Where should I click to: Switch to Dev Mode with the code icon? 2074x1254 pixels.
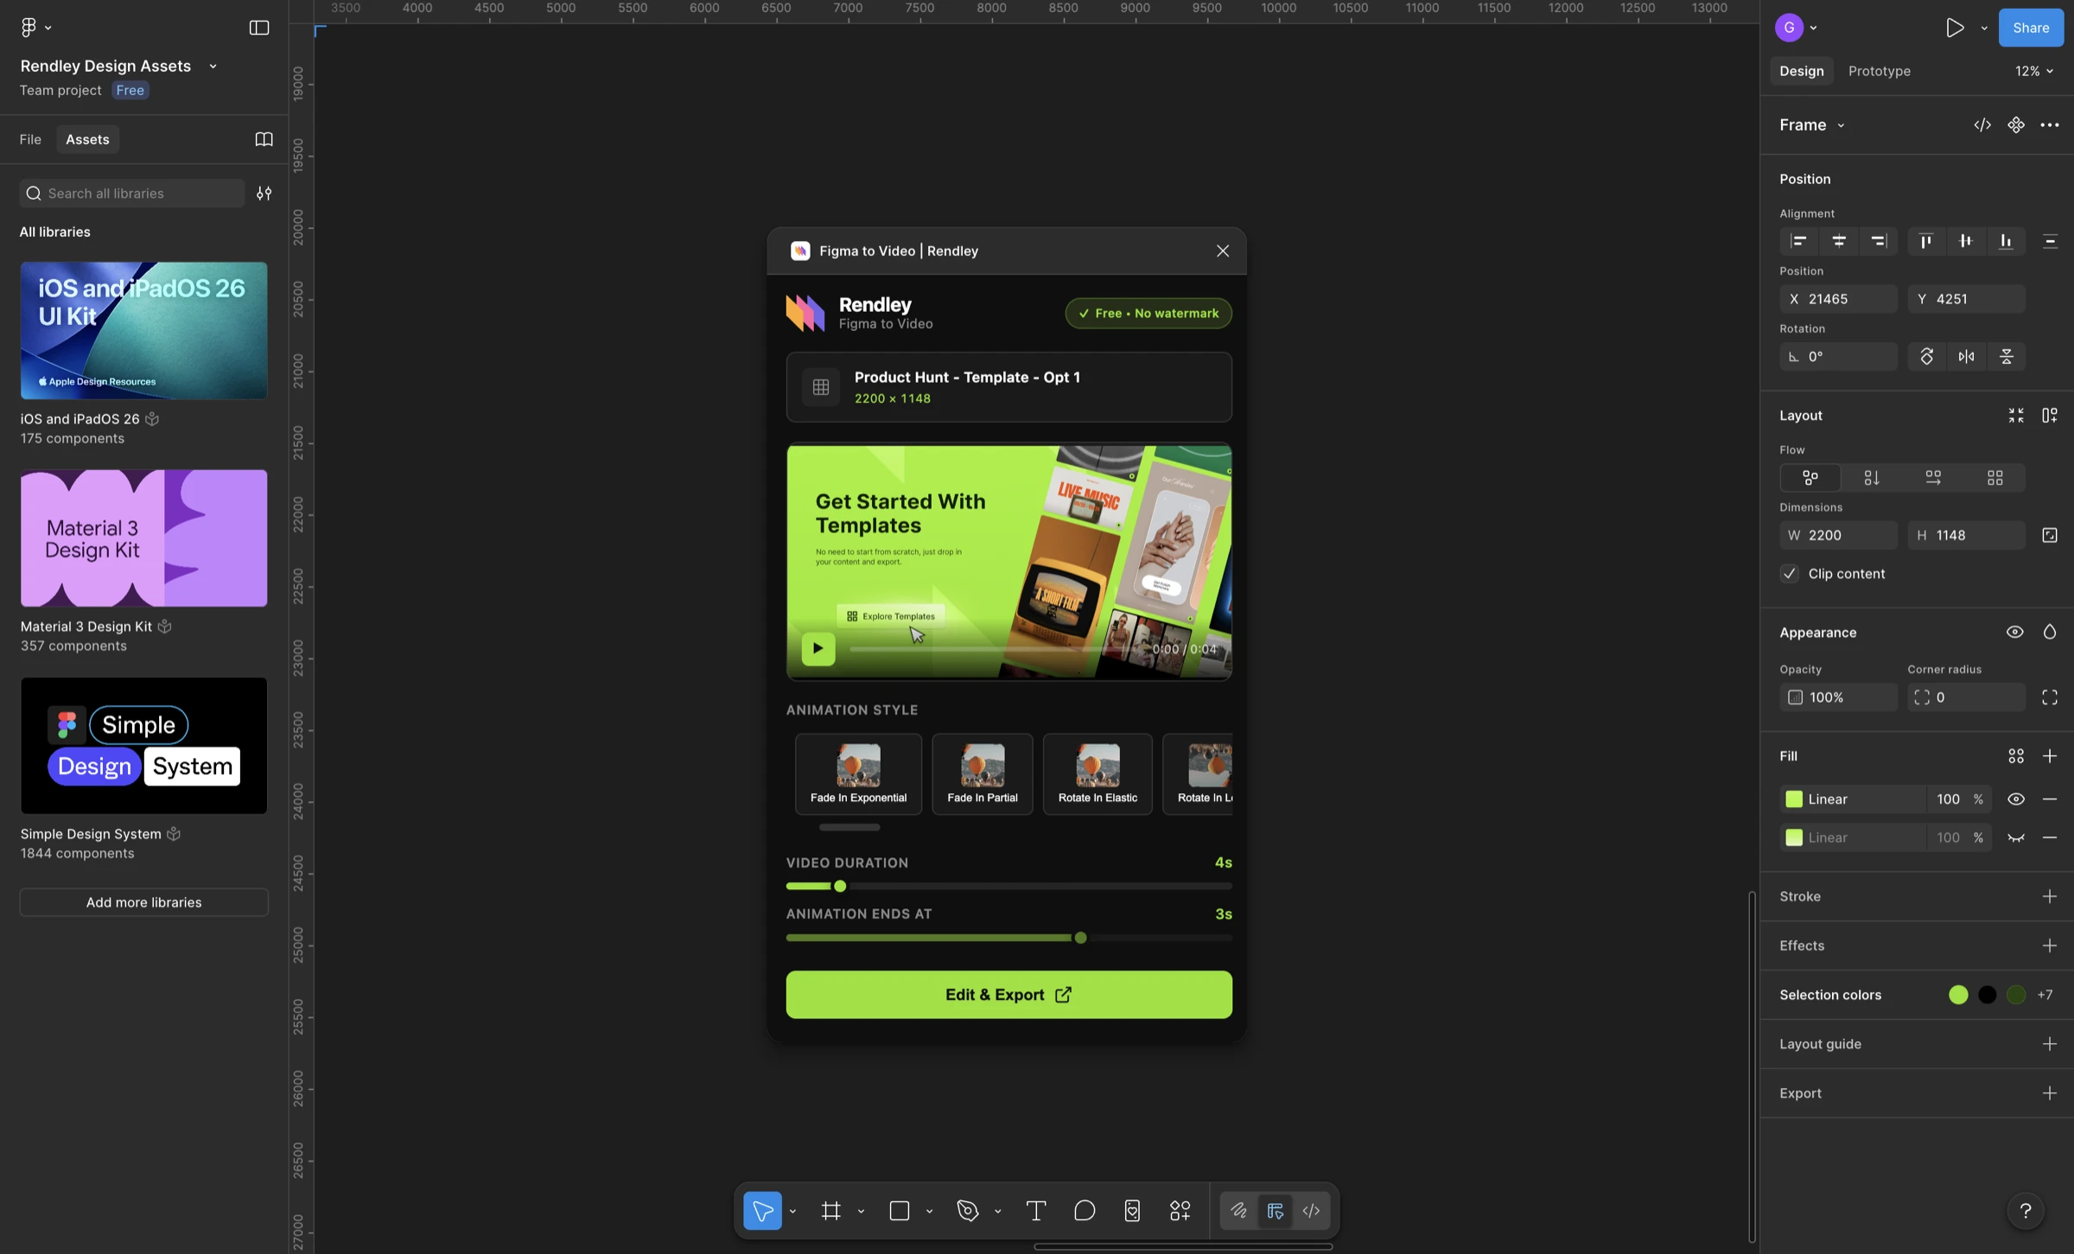[1310, 1210]
